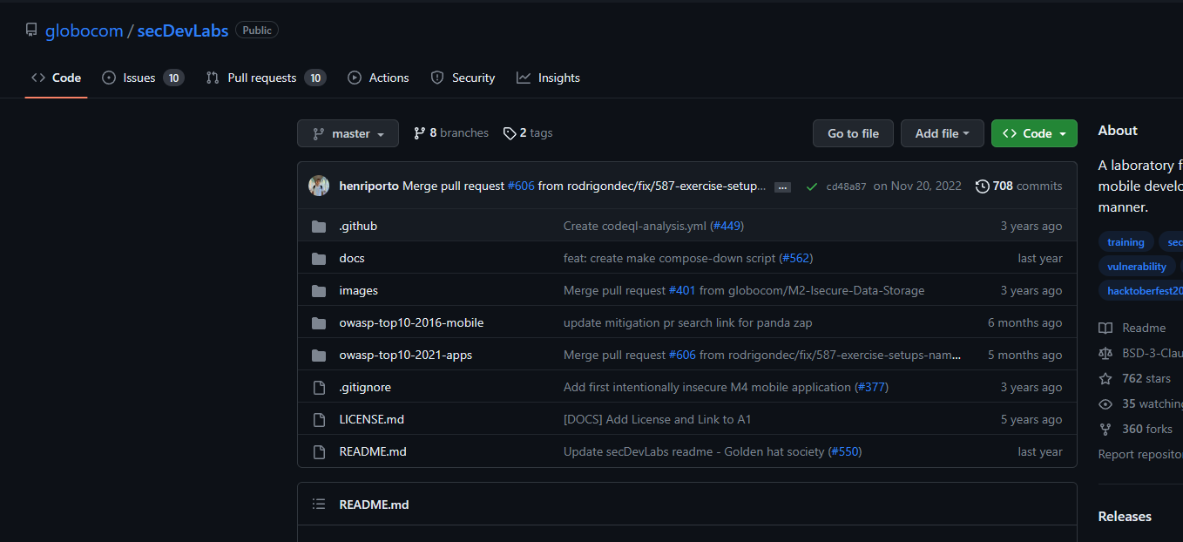Click the folder icon next to docs

319,259
